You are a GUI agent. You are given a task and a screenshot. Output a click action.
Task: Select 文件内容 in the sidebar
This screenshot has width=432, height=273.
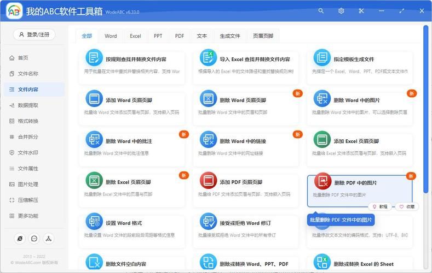pyautogui.click(x=34, y=90)
